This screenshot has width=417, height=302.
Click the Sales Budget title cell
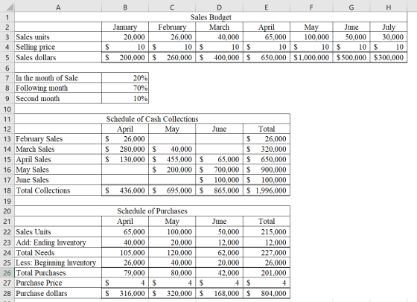[x=211, y=17]
